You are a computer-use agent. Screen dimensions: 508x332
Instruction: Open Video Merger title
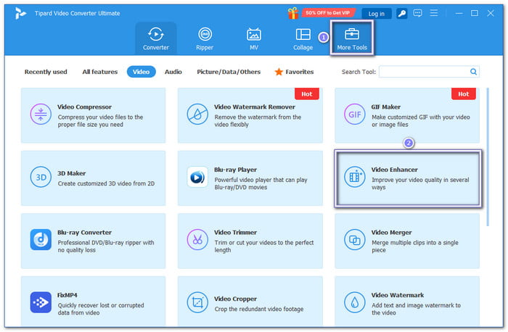392,233
